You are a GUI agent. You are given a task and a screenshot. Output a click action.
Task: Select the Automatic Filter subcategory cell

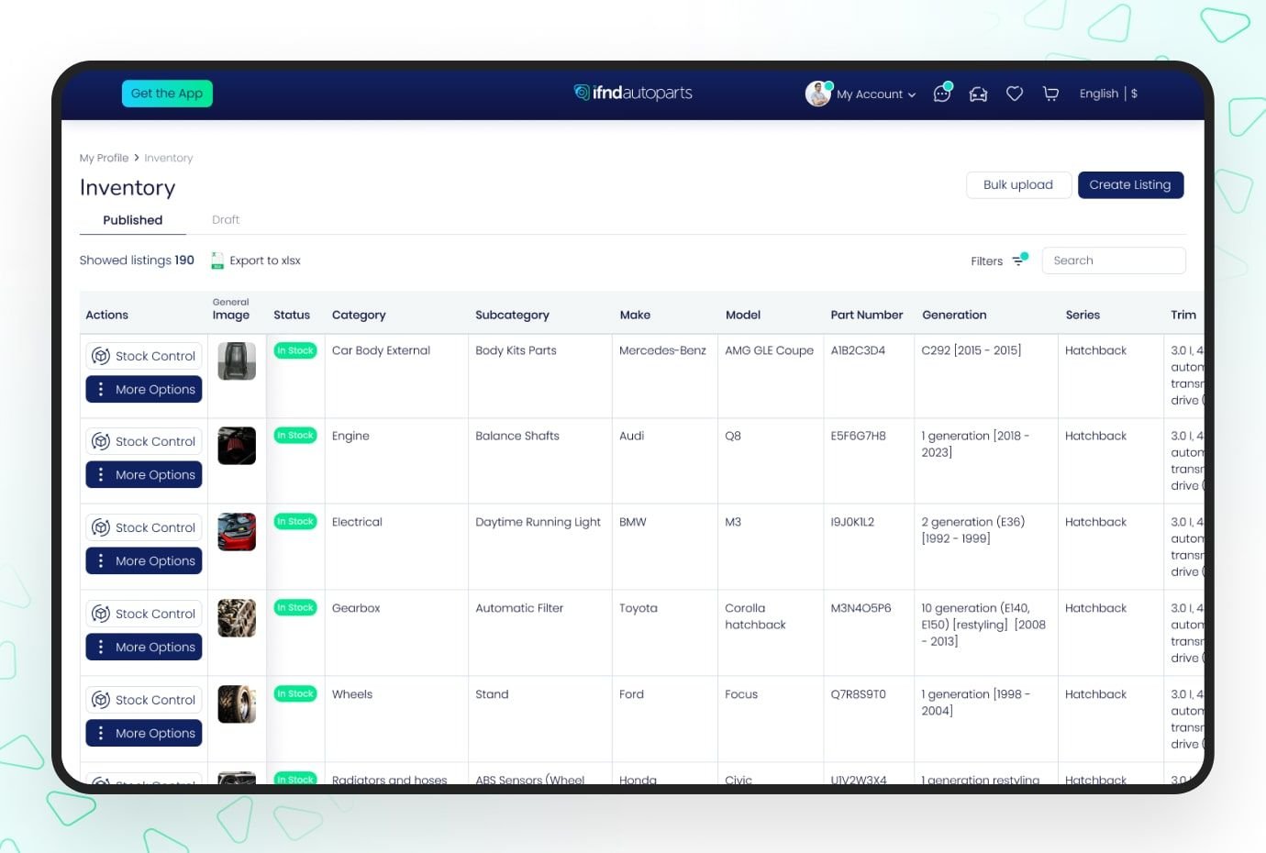519,608
